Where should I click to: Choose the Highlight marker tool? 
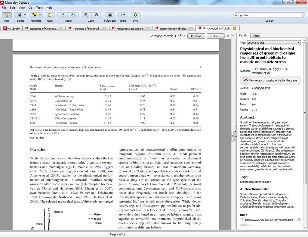click(x=34, y=15)
